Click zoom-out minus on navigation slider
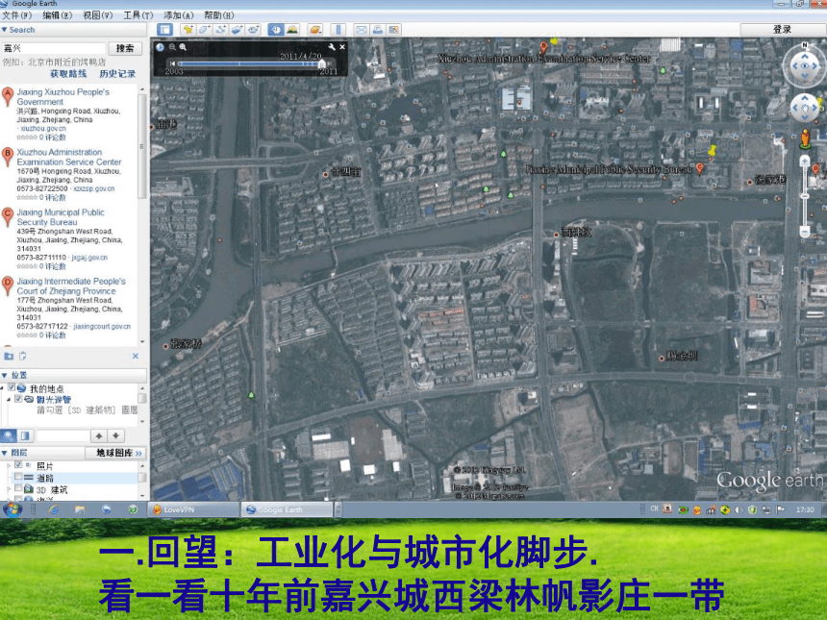 click(804, 232)
